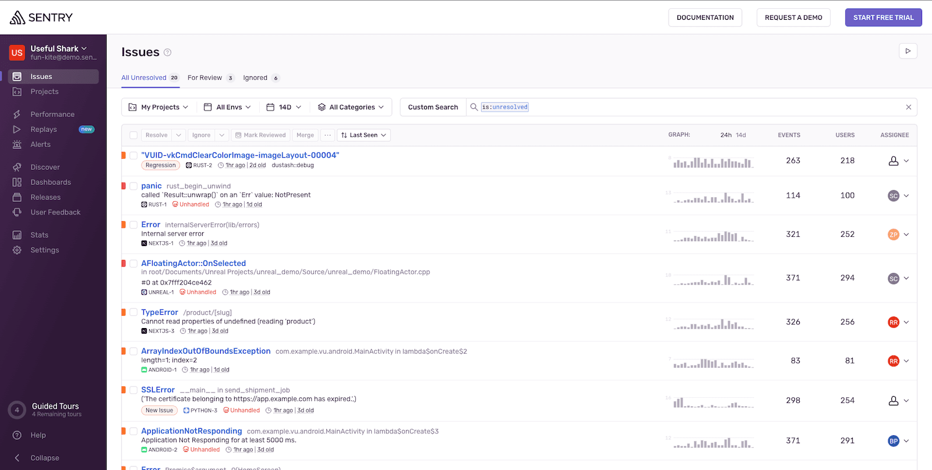Open the Useful Shark organization menu
This screenshot has height=470, width=932.
[59, 49]
